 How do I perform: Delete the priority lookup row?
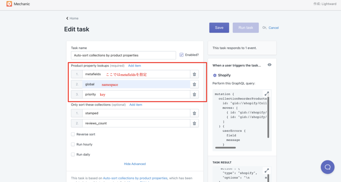tap(194, 94)
